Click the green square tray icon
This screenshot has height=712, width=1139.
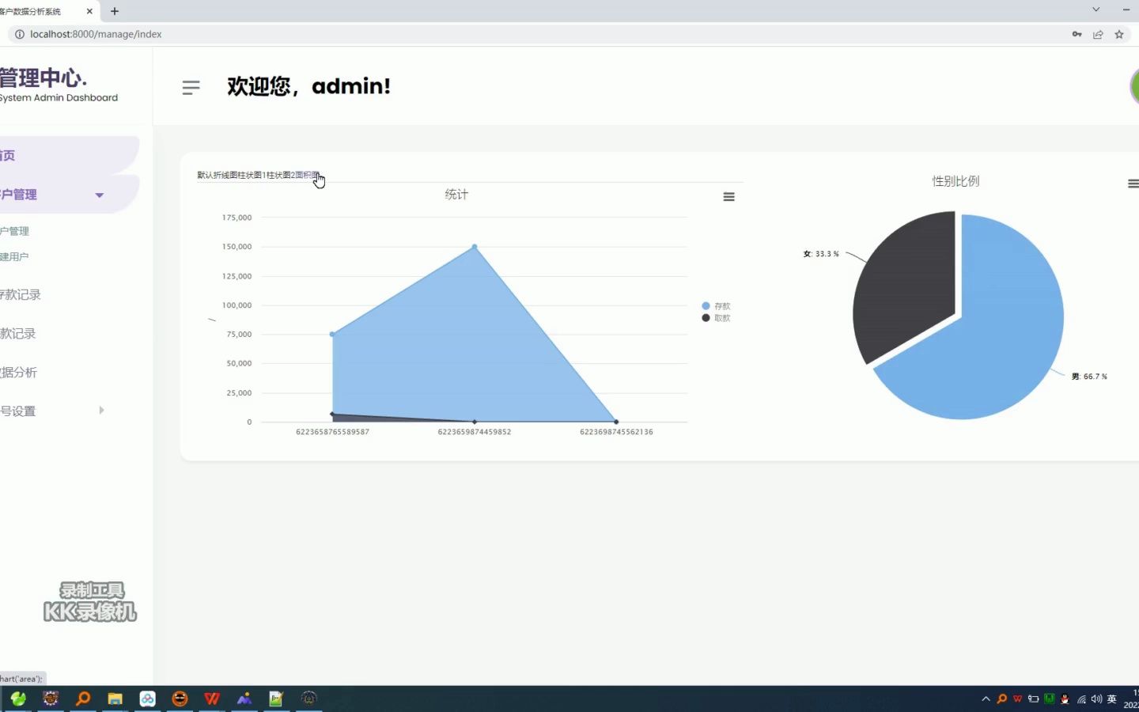tap(1050, 699)
